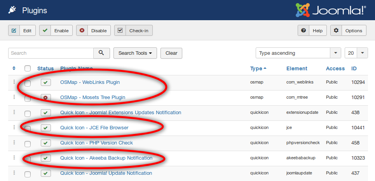The image size is (375, 181).
Task: Sort by Access column header
Action: click(335, 68)
